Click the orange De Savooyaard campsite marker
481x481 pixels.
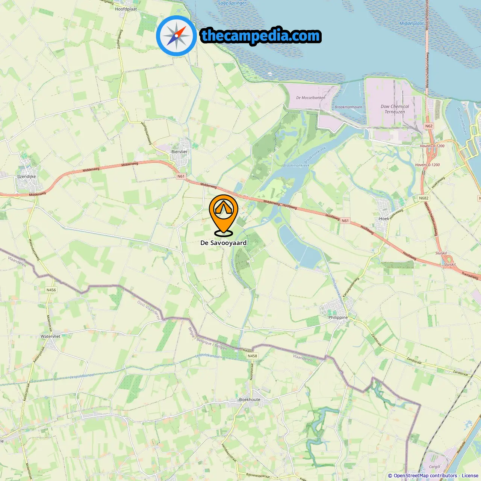(x=224, y=215)
